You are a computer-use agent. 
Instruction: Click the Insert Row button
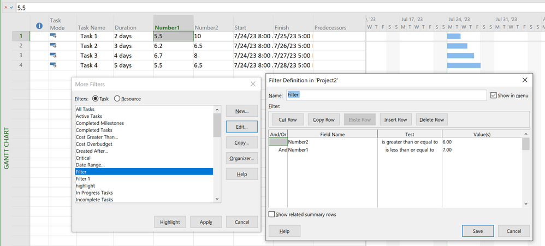395,119
